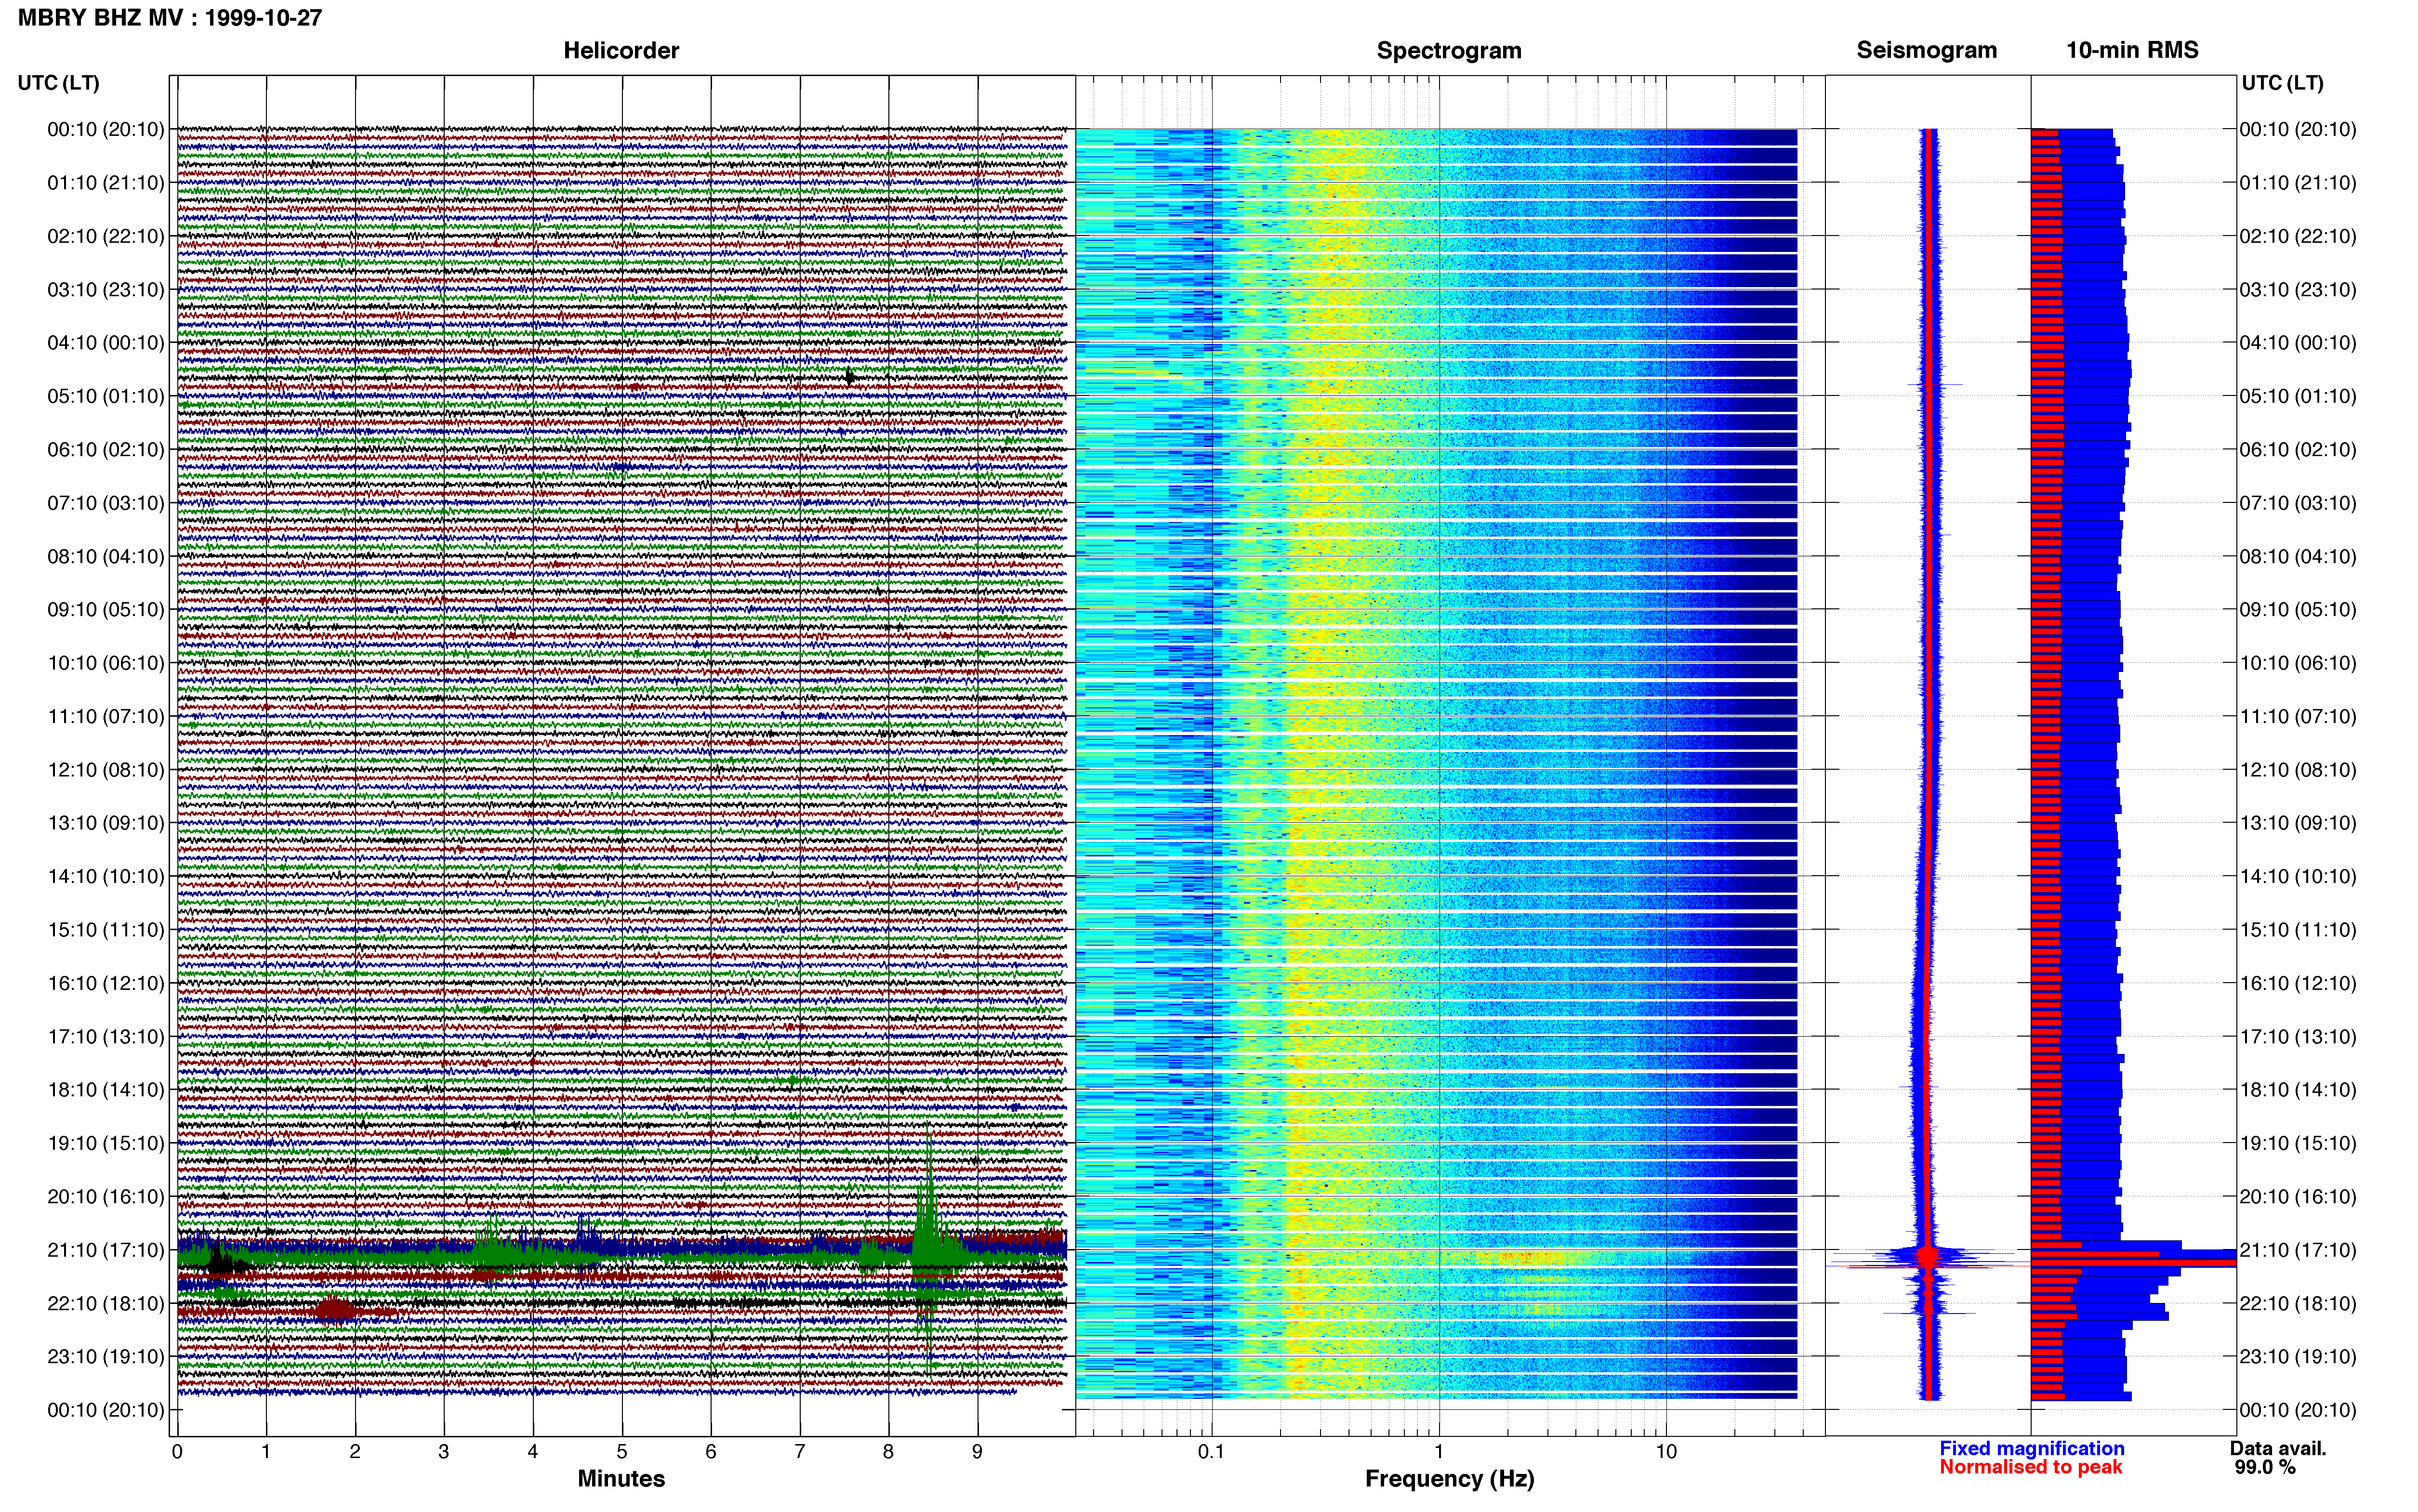The width and height of the screenshot is (2418, 1512).
Task: Click the right 'UTC (LT)' axis label
Action: click(x=2282, y=83)
